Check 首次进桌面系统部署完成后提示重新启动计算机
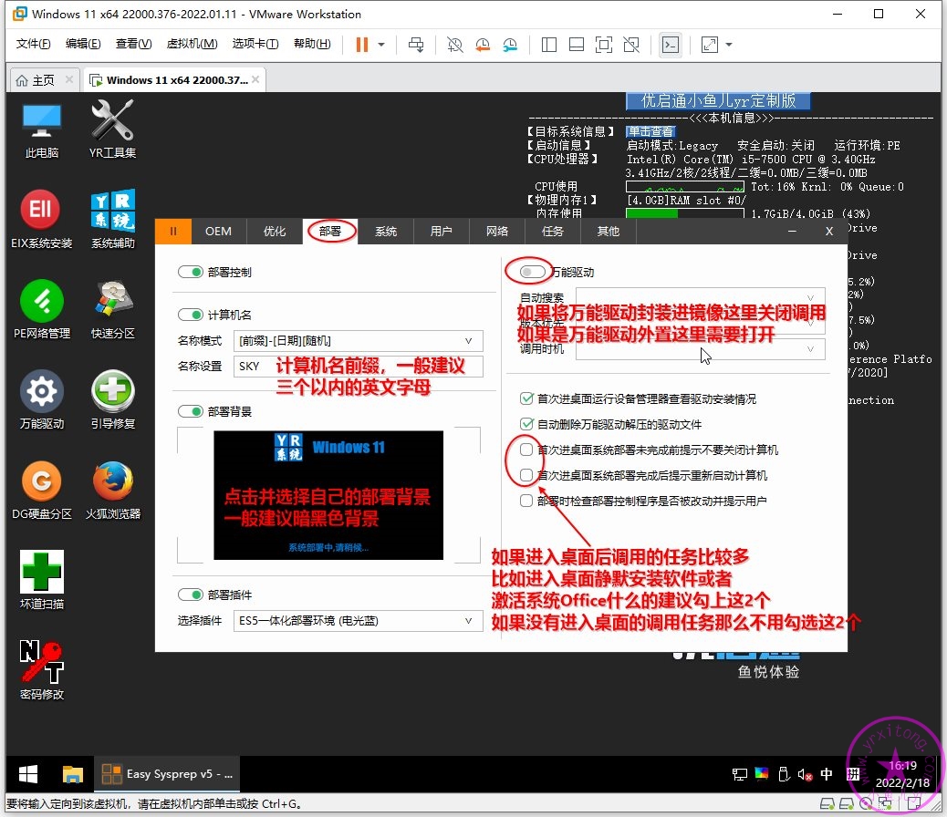The image size is (947, 817). point(526,475)
